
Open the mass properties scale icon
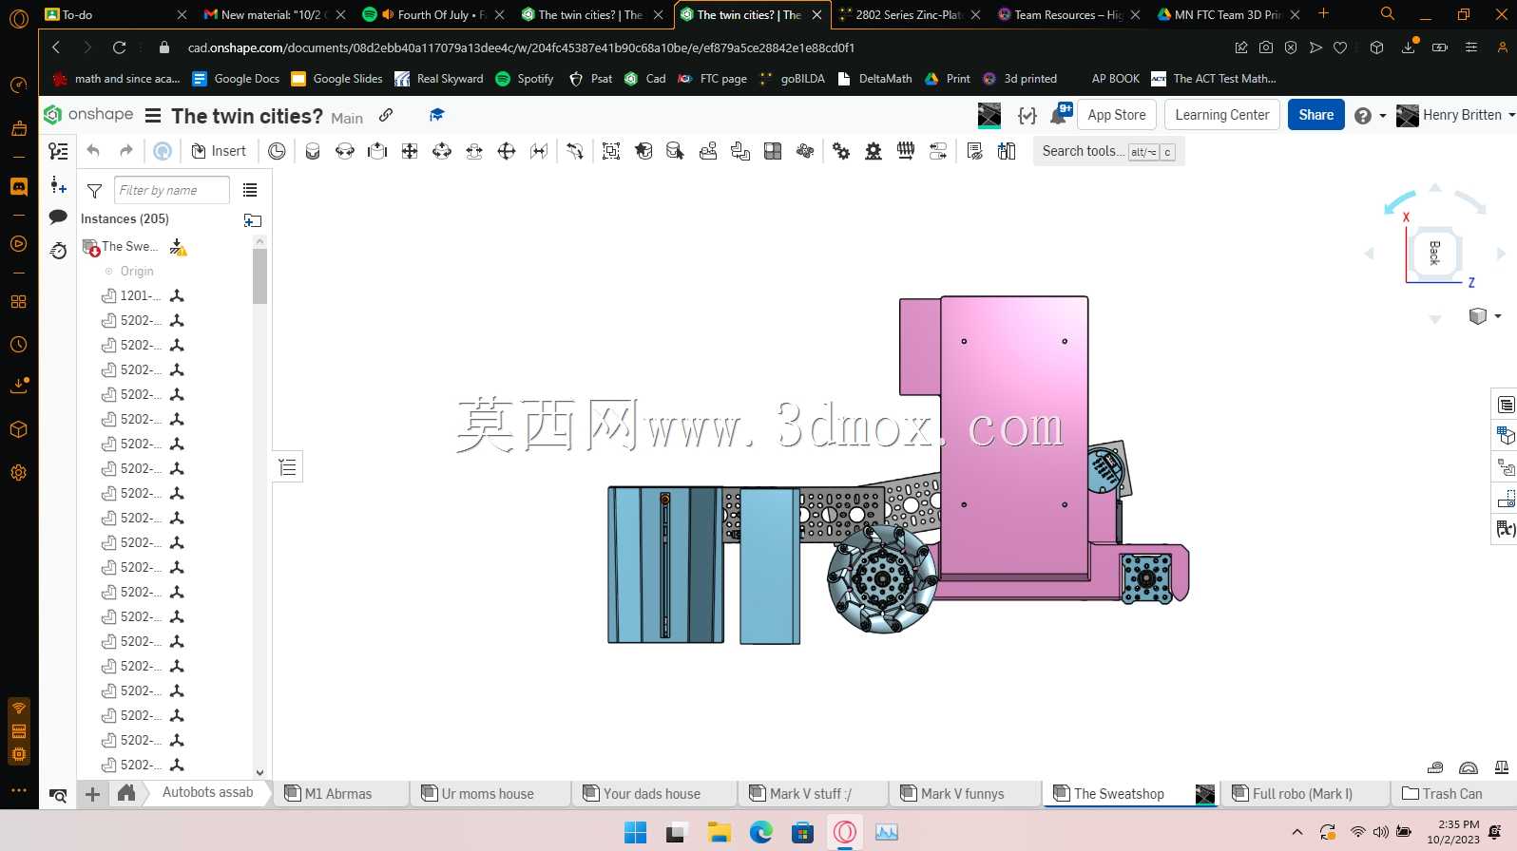1502,767
